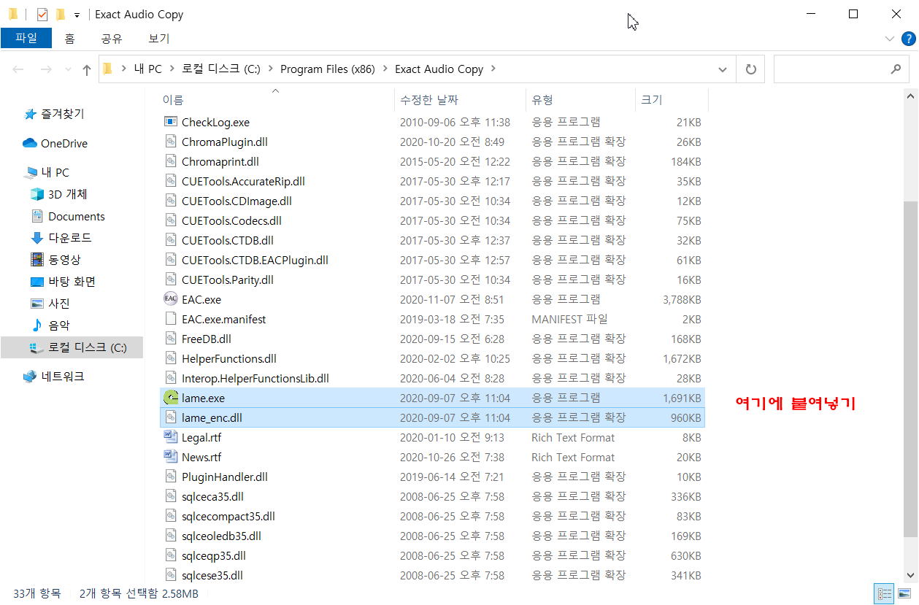
Task: Click the EAC.exe.manifest file icon
Action: pyautogui.click(x=171, y=319)
